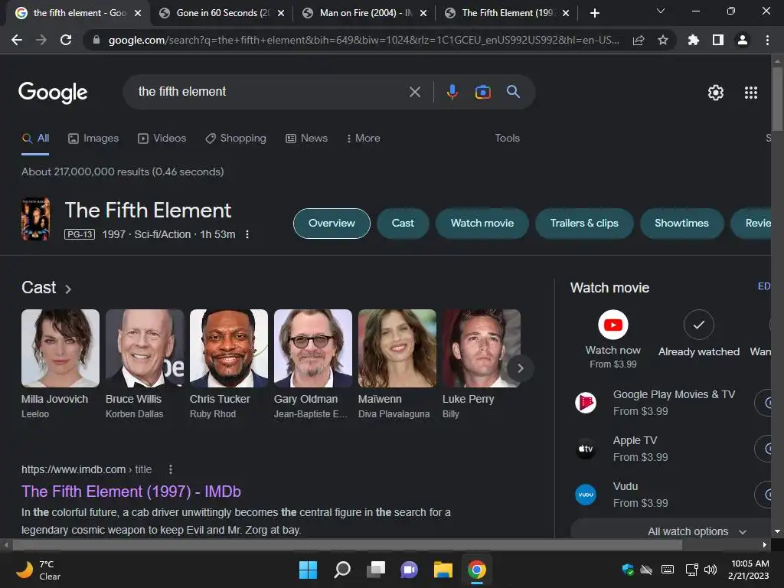Reload the current page
Image resolution: width=784 pixels, height=588 pixels.
[x=66, y=40]
